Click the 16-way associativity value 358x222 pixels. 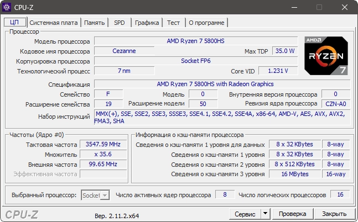(x=336, y=174)
